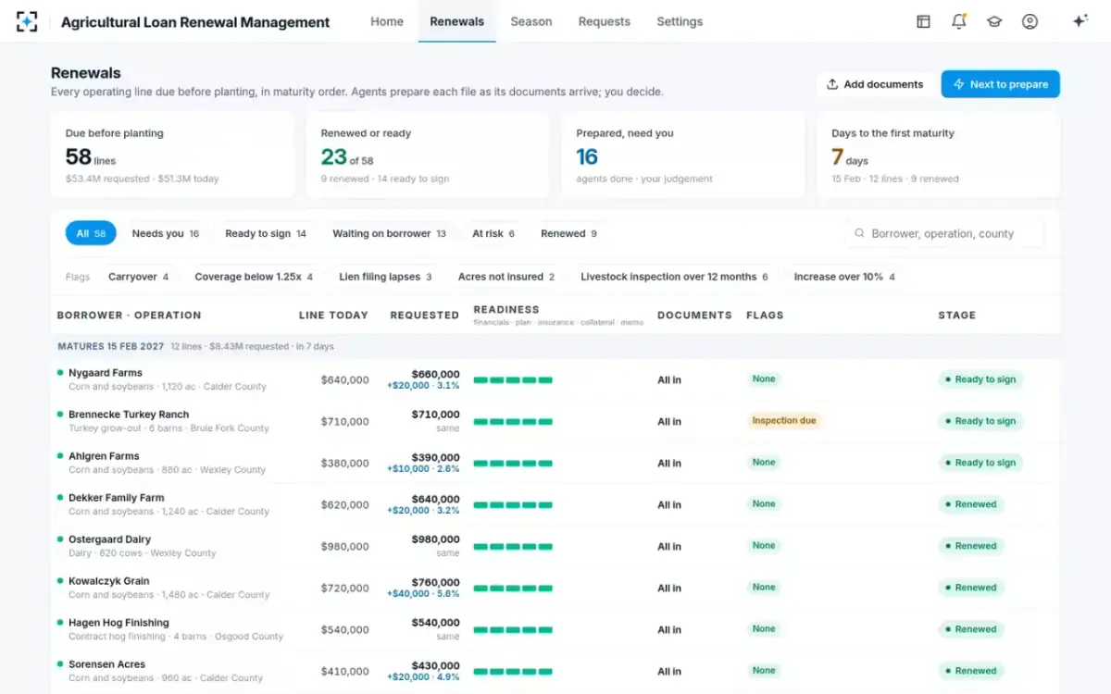Open the Settings tab
The height and width of the screenshot is (694, 1111).
[x=680, y=21]
